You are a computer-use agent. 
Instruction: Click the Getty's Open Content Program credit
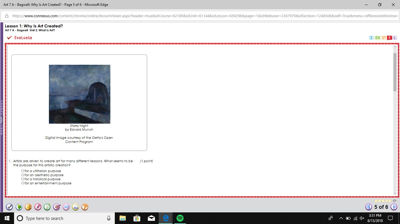(x=79, y=140)
